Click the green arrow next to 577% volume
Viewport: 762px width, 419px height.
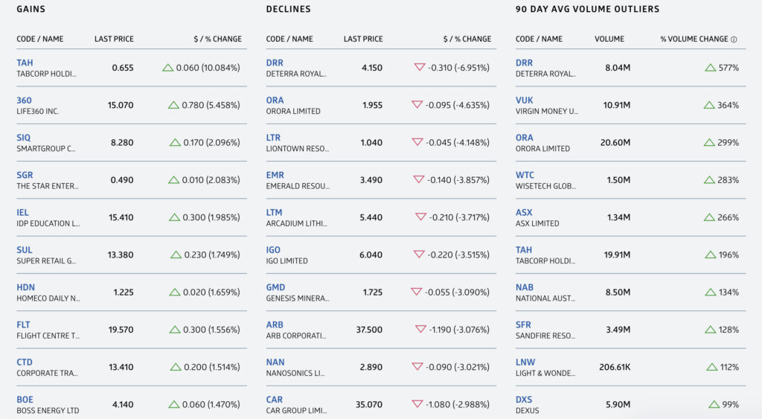point(710,68)
